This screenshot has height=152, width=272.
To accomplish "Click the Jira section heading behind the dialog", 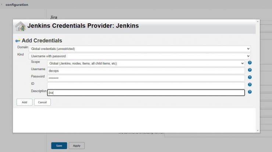I will tap(54, 17).
